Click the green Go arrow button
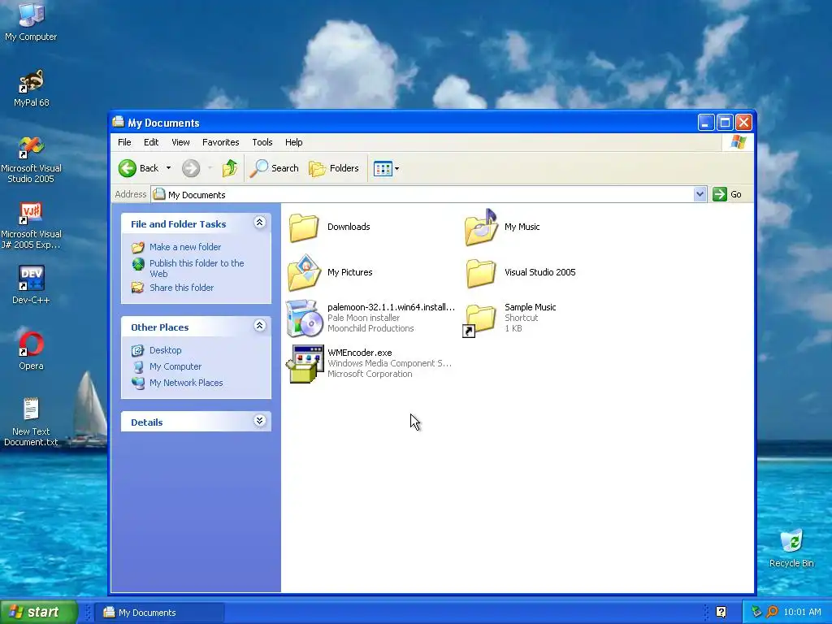The image size is (832, 624). click(720, 194)
